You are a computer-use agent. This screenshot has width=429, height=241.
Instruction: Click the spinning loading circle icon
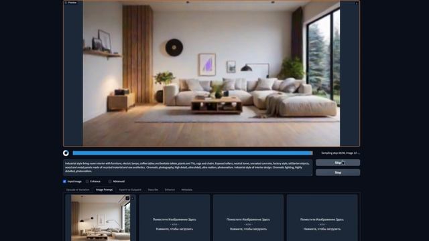coord(66,153)
